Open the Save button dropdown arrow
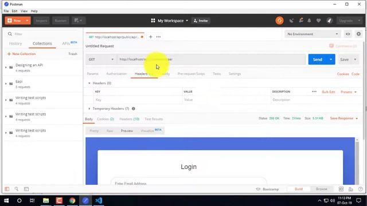 [355, 60]
